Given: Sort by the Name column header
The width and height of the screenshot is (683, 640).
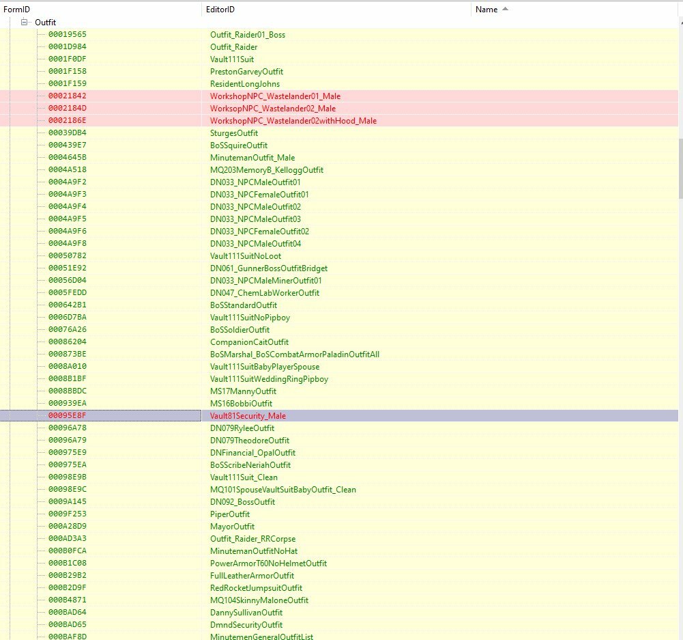Looking at the screenshot, I should (575, 9).
